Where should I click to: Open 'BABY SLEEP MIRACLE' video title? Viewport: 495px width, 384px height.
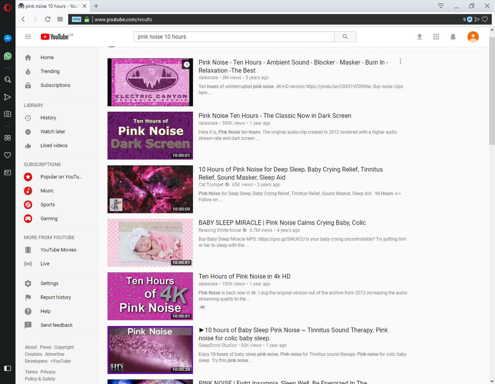(282, 222)
